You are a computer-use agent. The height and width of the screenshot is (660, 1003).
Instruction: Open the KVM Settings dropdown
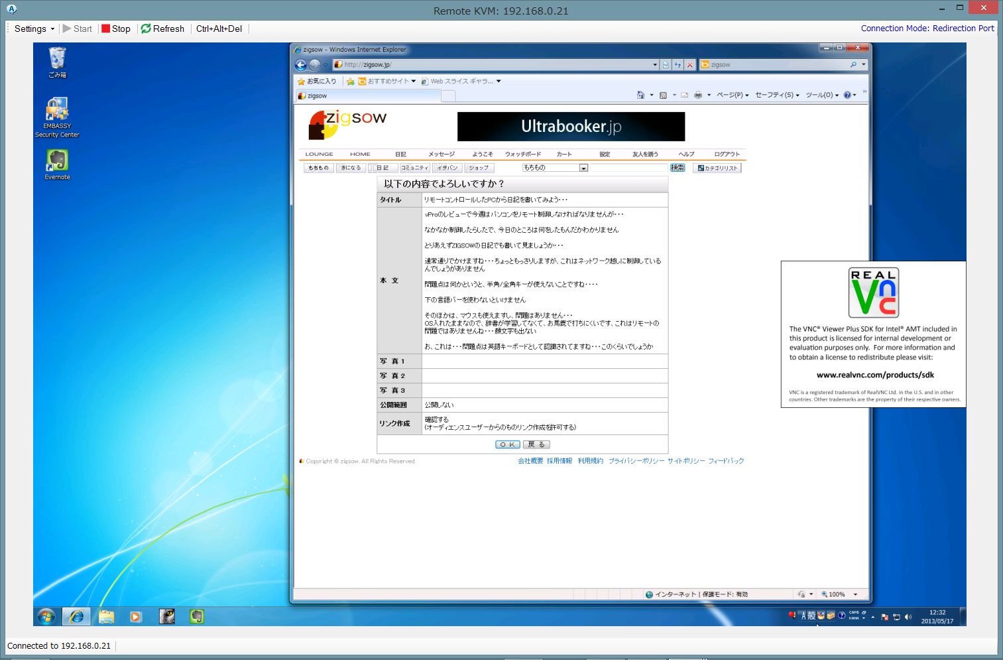[34, 29]
